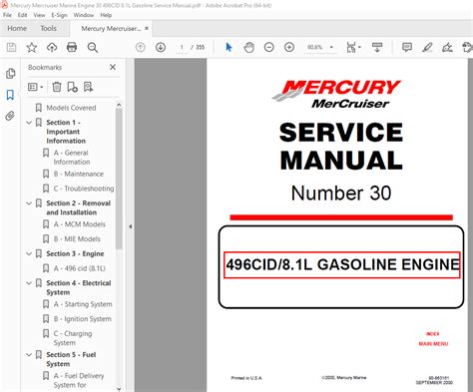Add a comment with speech bubble icon
This screenshot has width=473, height=392.
pos(407,48)
